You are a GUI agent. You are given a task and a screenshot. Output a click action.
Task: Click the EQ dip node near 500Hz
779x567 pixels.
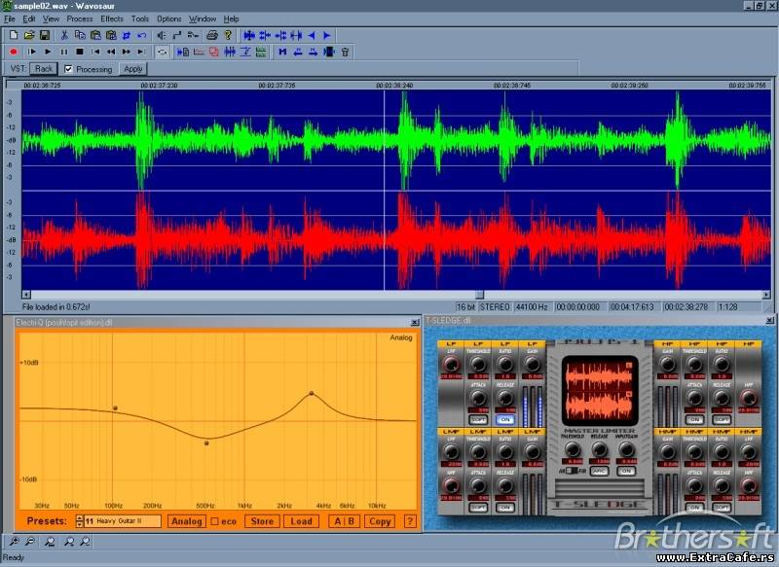(x=206, y=443)
